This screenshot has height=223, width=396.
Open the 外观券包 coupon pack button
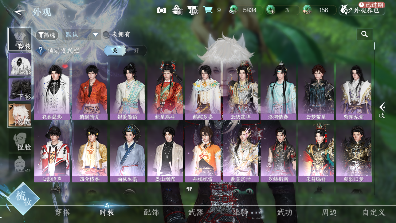(x=362, y=10)
